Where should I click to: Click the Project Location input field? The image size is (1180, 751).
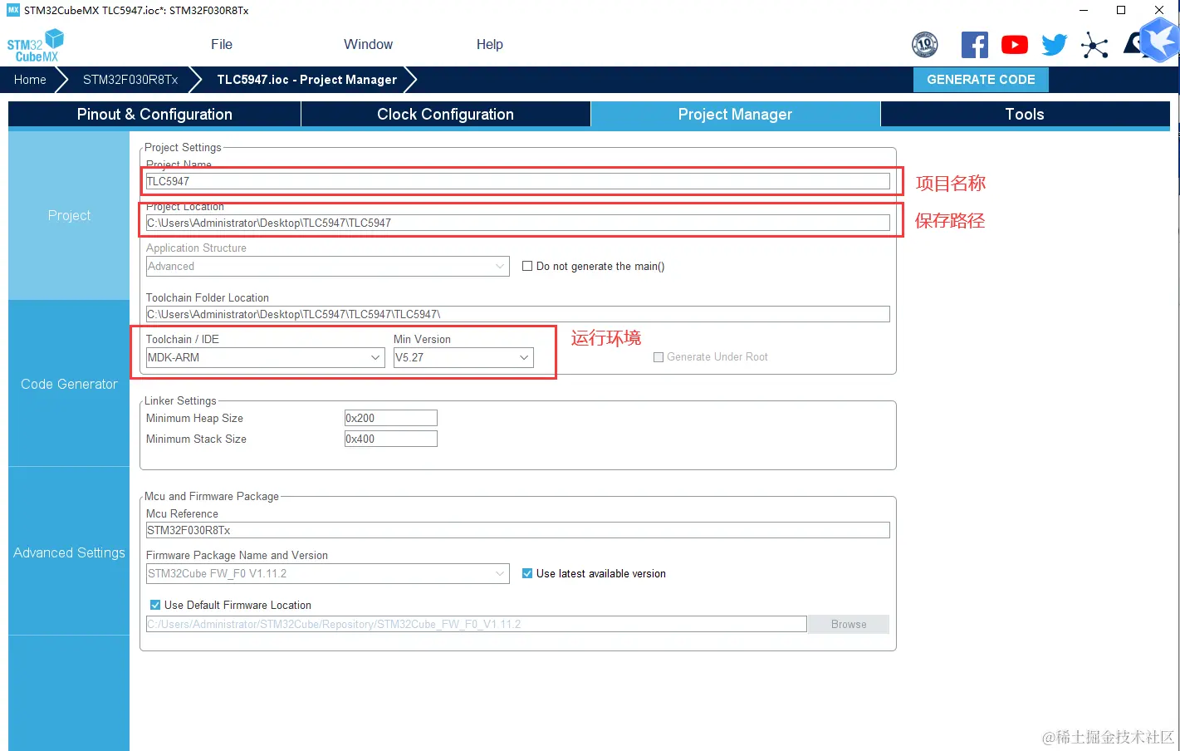tap(518, 223)
